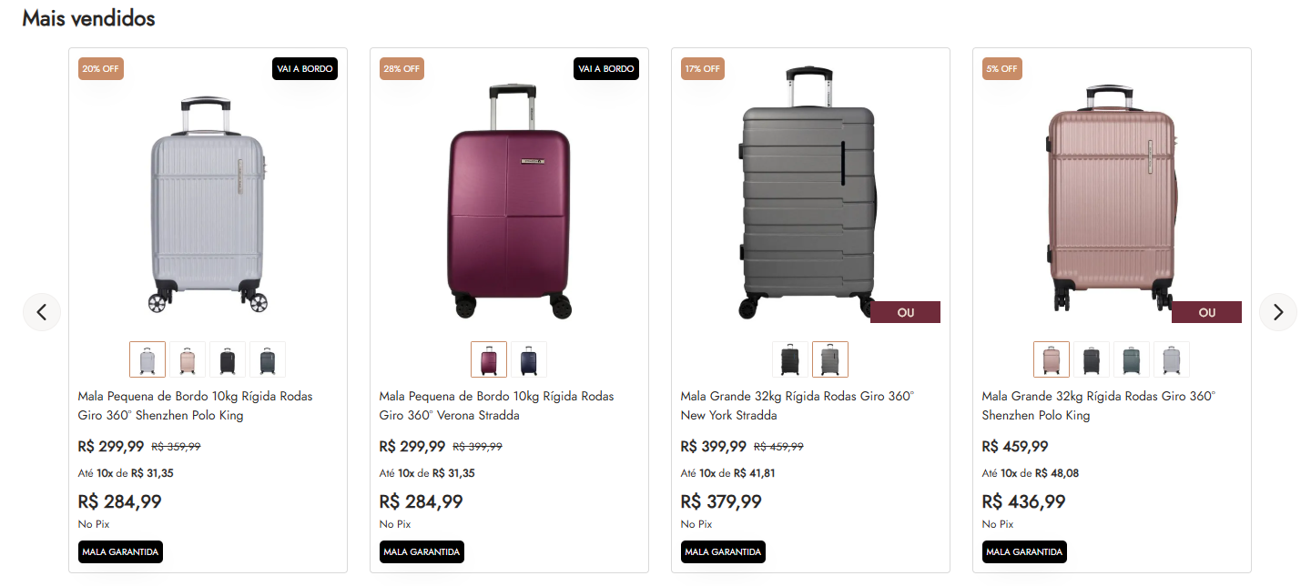This screenshot has height=586, width=1311.
Task: Go to previous products with left arrow
Action: (x=42, y=312)
